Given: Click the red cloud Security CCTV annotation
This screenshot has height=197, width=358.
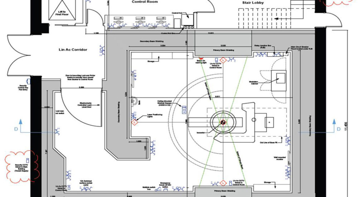Looking at the screenshot, I should click(21, 165).
